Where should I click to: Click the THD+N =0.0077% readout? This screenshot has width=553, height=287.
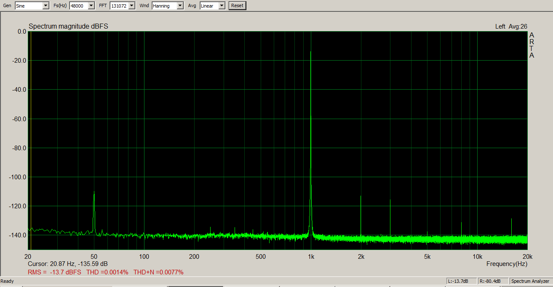(x=158, y=272)
